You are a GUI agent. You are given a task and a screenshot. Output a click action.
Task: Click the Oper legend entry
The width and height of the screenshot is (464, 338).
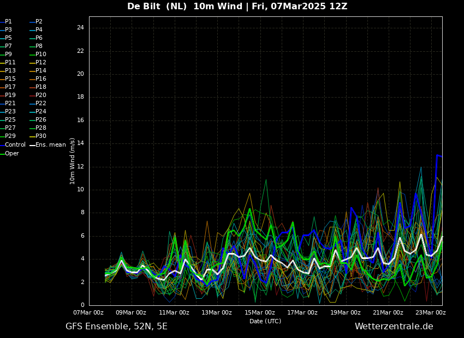coord(9,153)
